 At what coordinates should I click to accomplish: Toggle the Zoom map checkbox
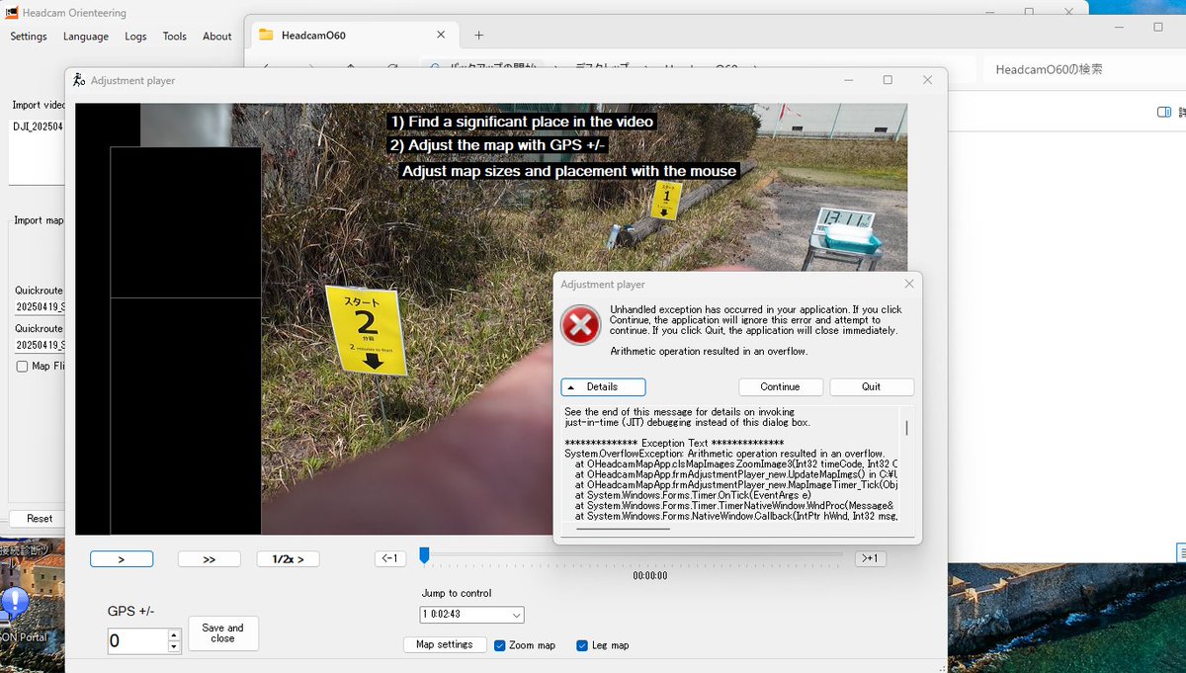click(500, 645)
